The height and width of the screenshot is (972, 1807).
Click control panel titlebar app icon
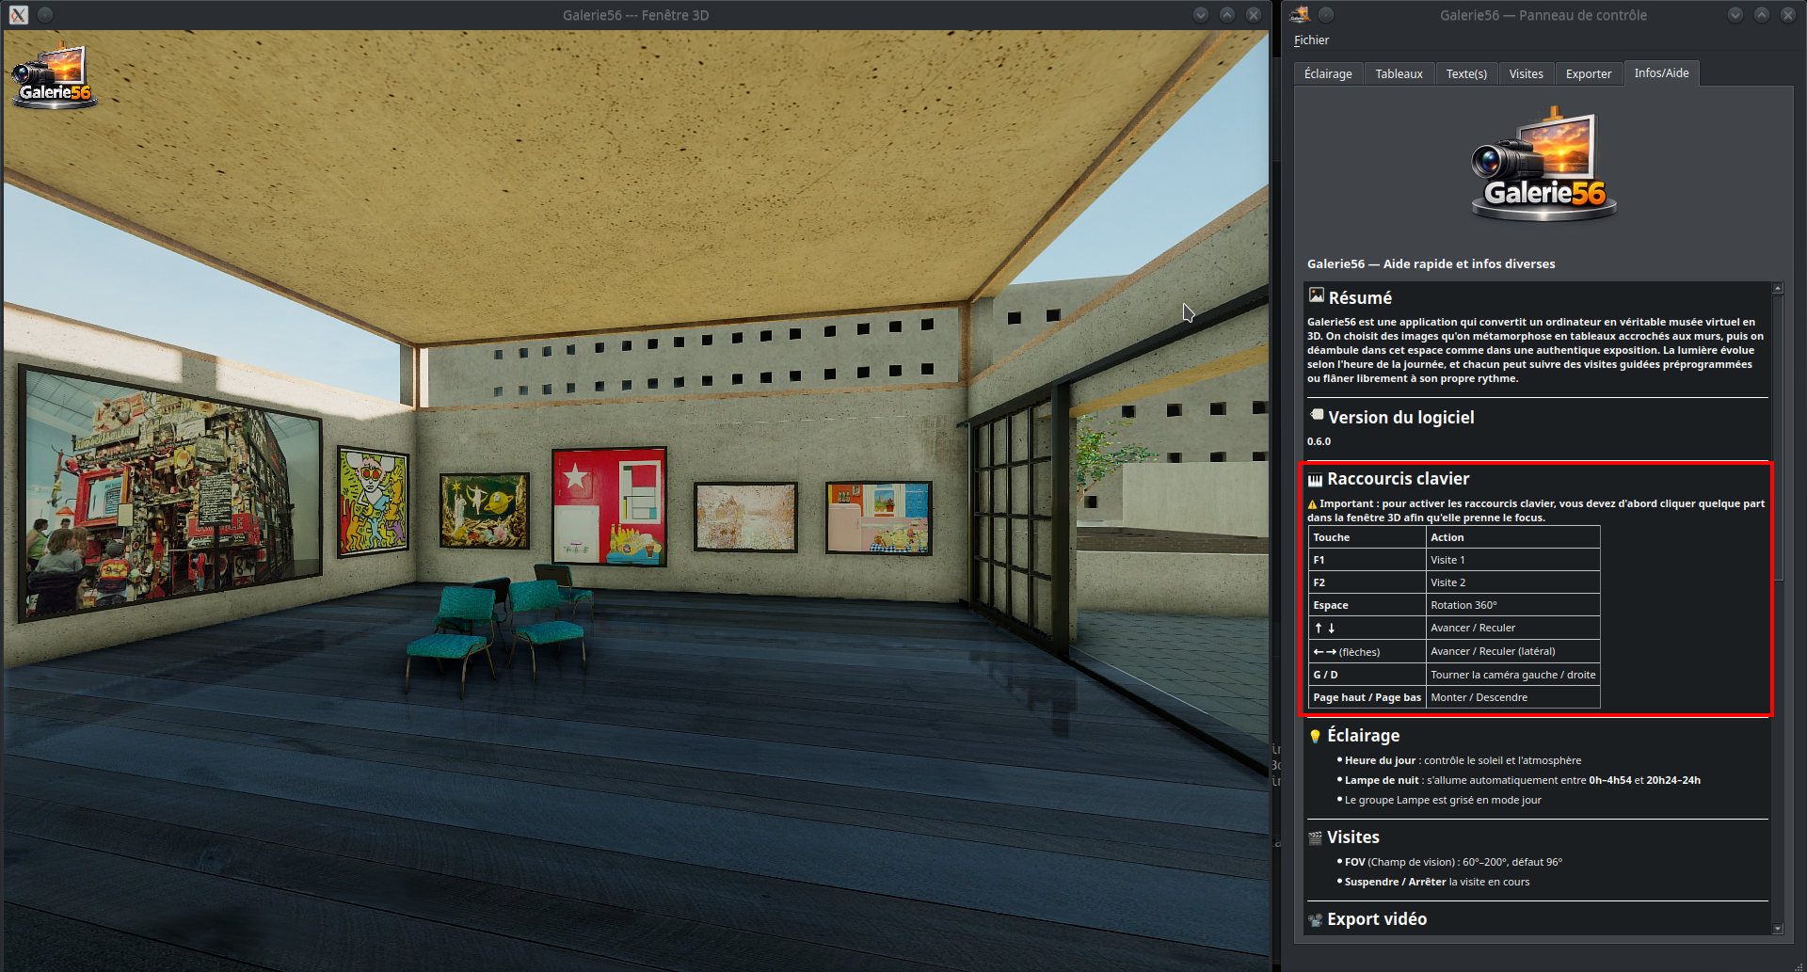click(1300, 14)
